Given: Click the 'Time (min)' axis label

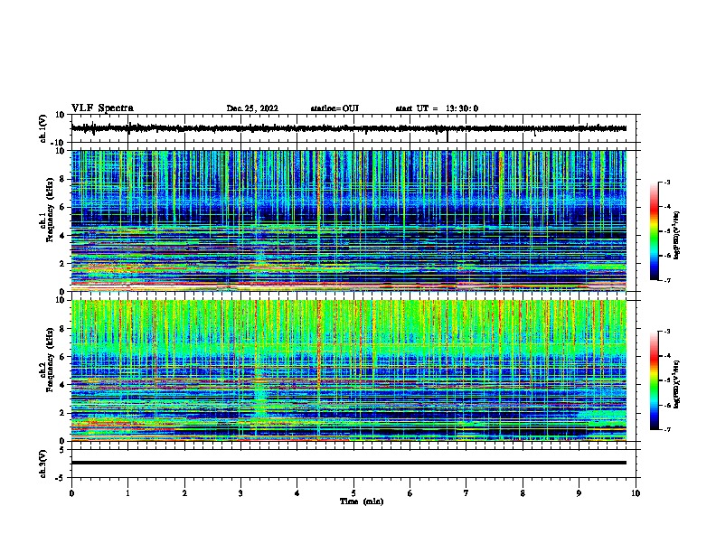Looking at the screenshot, I should 362,501.
